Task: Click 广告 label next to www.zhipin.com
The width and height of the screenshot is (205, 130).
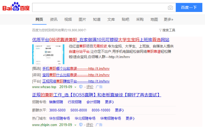Action: [x=99, y=125]
